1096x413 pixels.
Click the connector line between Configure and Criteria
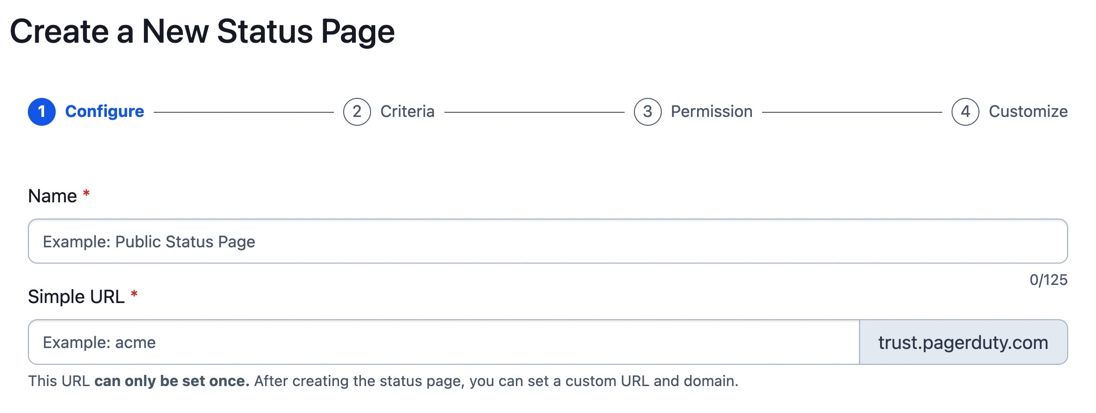[x=243, y=112]
